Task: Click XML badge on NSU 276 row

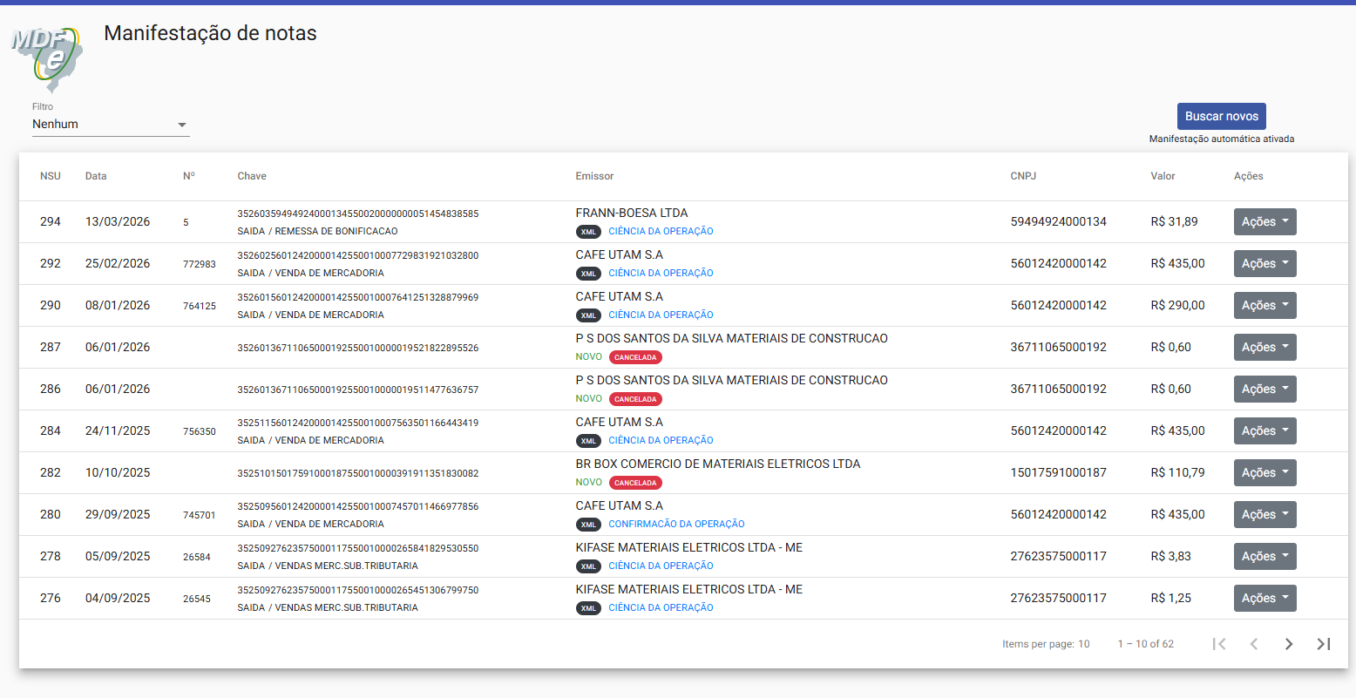Action: (588, 608)
